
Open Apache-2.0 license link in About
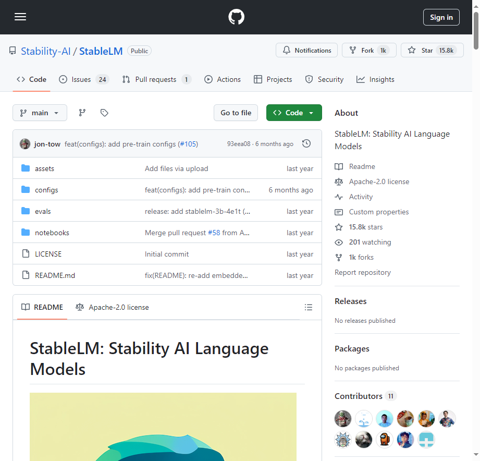[x=372, y=181]
